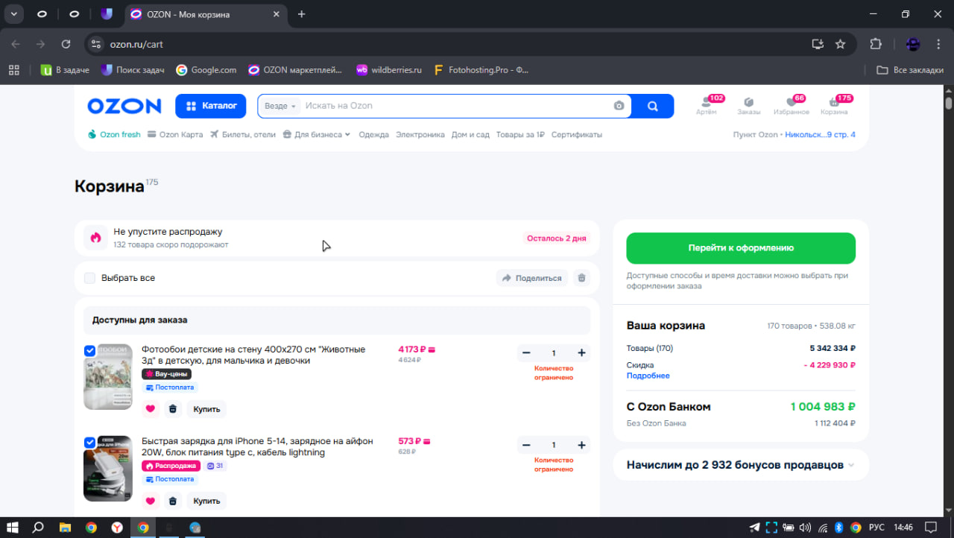Open the Подробнее discount details link
This screenshot has width=954, height=538.
point(648,376)
